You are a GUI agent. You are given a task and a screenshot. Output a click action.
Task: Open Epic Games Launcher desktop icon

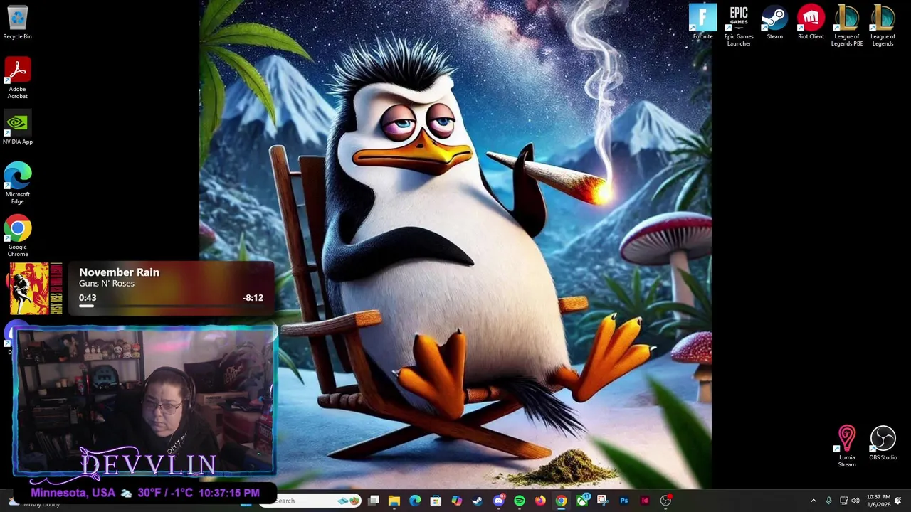pos(739,26)
